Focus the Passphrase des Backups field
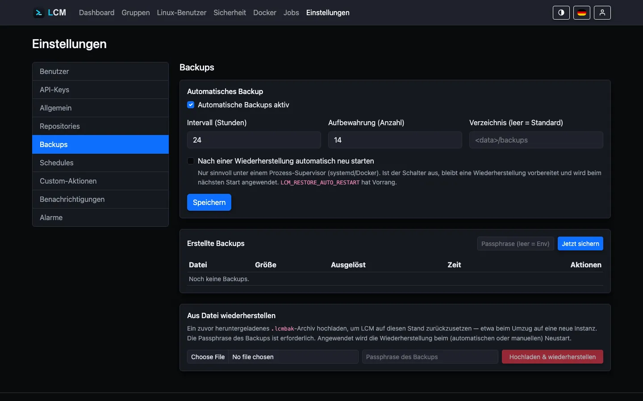This screenshot has height=401, width=643. click(430, 357)
